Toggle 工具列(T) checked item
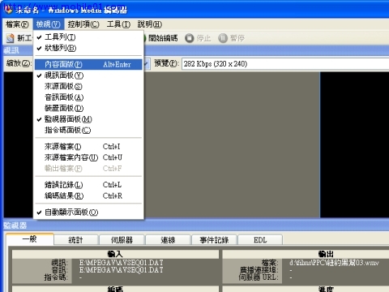The height and width of the screenshot is (292, 389). [x=88, y=37]
